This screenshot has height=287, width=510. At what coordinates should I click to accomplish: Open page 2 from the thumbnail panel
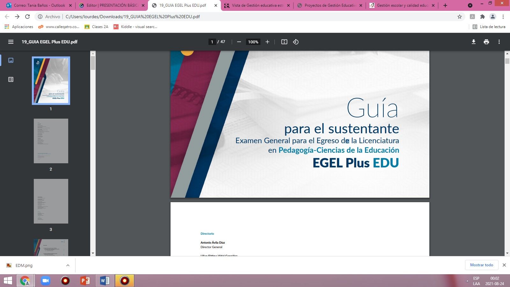tap(51, 141)
